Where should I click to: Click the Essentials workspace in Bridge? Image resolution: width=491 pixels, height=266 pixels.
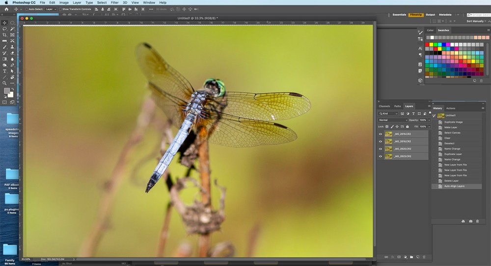pos(399,15)
